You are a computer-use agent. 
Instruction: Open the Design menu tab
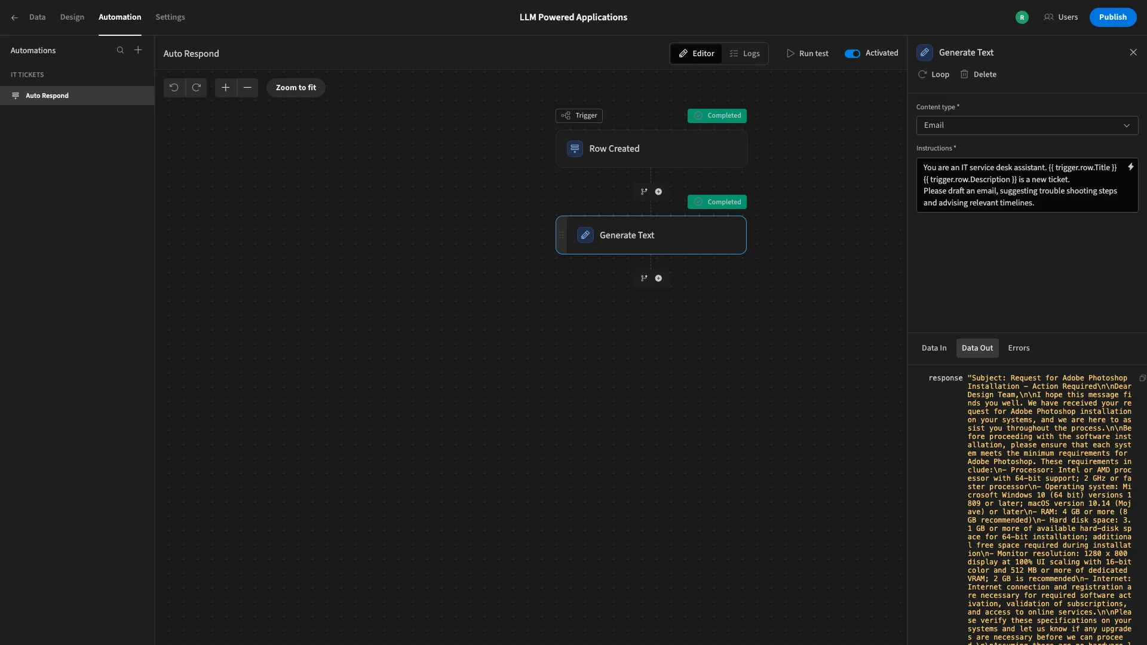pos(72,17)
